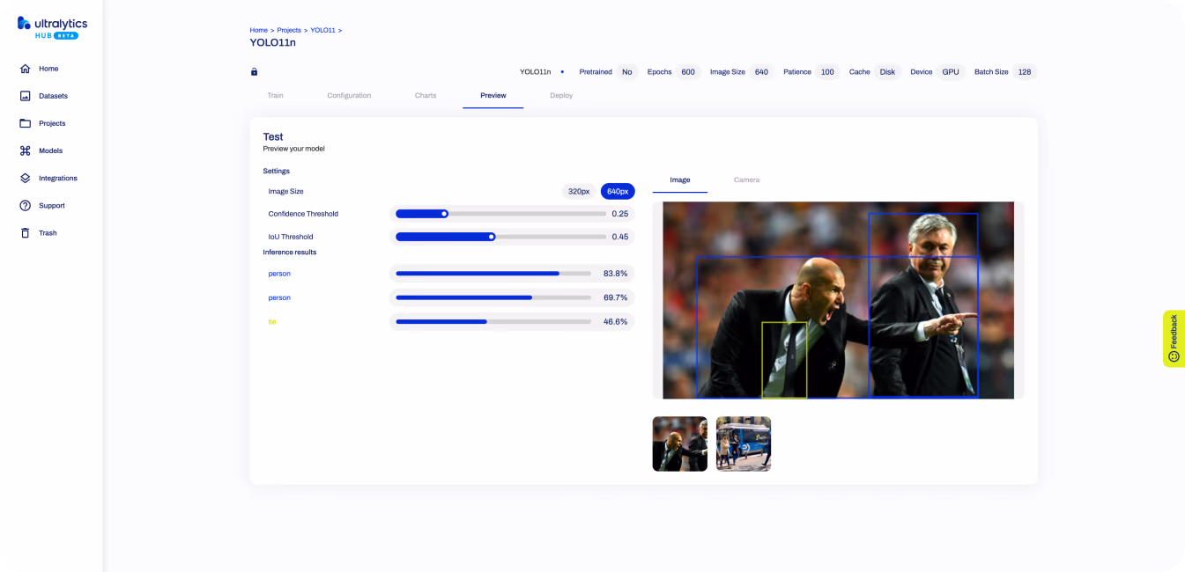Click the Device GPU value chip
The width and height of the screenshot is (1185, 572).
[951, 72]
